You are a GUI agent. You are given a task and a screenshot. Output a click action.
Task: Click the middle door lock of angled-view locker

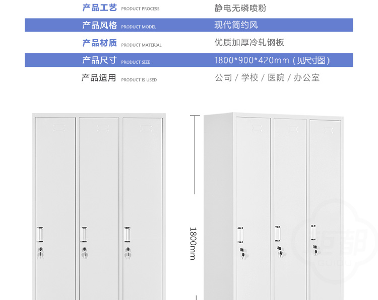click(x=279, y=248)
